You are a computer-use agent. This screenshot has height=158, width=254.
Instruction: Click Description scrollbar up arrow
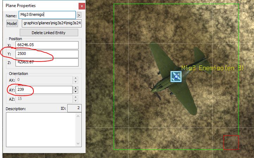[x=78, y=116]
